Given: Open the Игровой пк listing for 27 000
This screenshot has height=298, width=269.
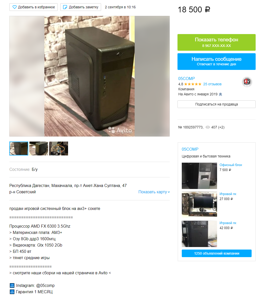Looking at the screenshot, I should pos(228,194).
